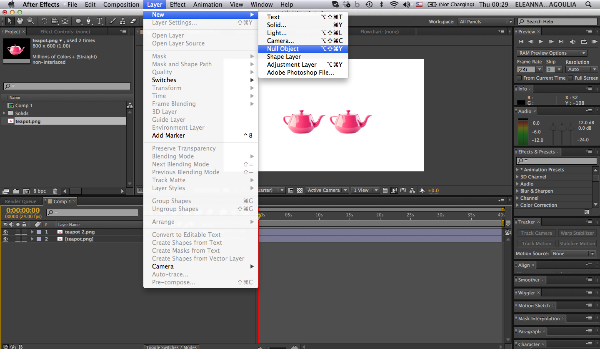600x349 pixels.
Task: Toggle loop option in Preview panel
Action: coord(584,41)
